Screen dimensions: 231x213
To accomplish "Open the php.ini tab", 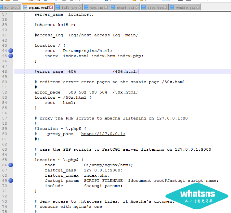I will pyautogui.click(x=97, y=7).
